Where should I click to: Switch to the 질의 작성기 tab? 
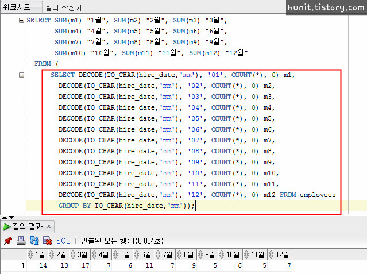click(63, 7)
